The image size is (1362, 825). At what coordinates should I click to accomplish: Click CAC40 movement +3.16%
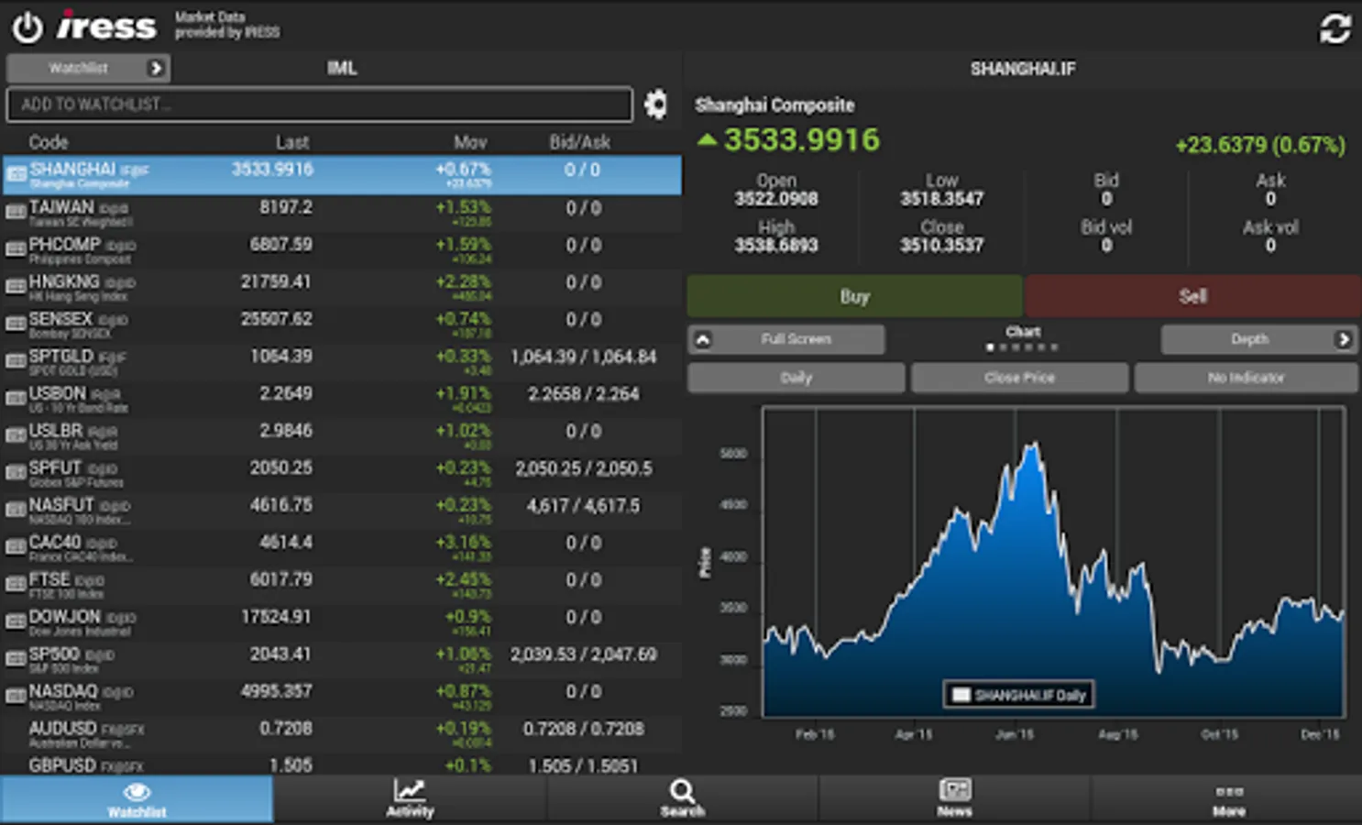(464, 543)
